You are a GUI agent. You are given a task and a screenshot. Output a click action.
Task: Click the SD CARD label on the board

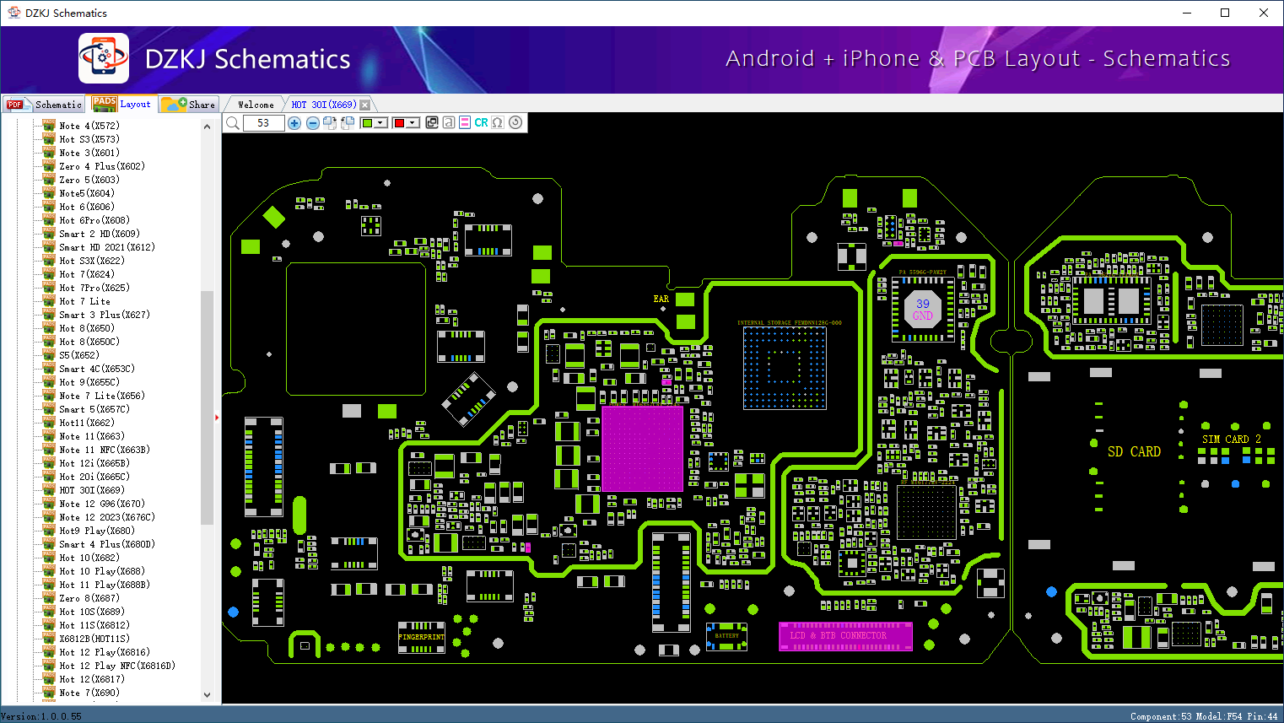click(1134, 452)
